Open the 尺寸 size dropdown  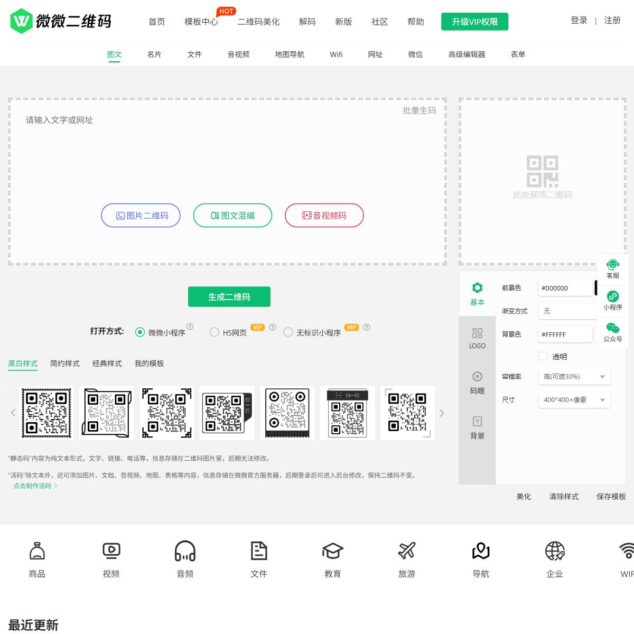[x=574, y=400]
